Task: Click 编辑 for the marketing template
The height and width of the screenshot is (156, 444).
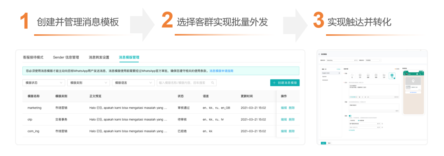Action: (x=284, y=108)
